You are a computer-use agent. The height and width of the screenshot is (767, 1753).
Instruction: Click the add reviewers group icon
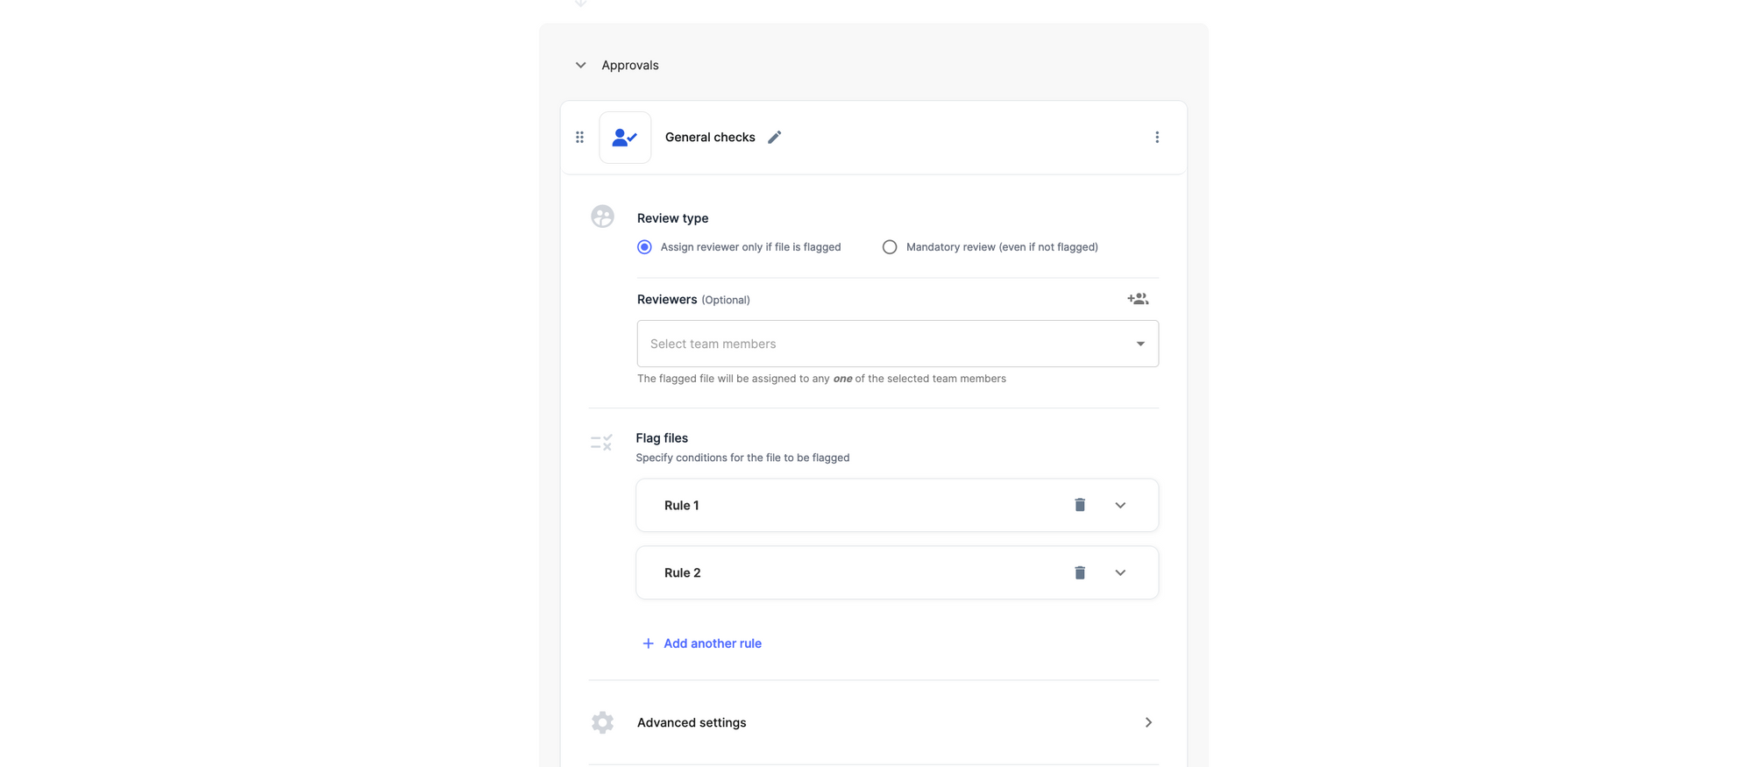(x=1137, y=300)
